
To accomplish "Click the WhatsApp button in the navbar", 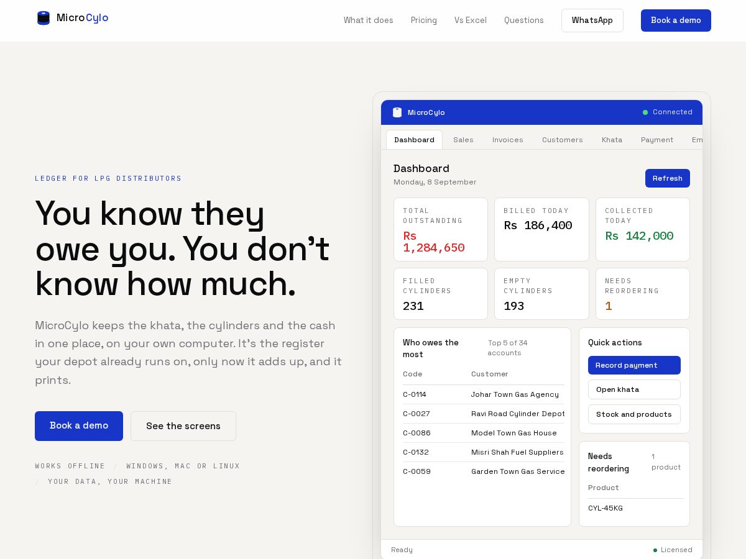I will (592, 20).
